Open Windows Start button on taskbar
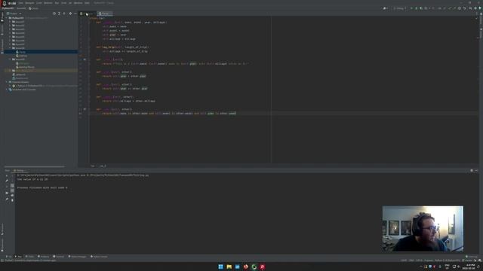This screenshot has width=483, height=271. point(220,266)
